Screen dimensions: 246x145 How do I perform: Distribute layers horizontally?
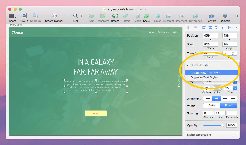point(189,28)
